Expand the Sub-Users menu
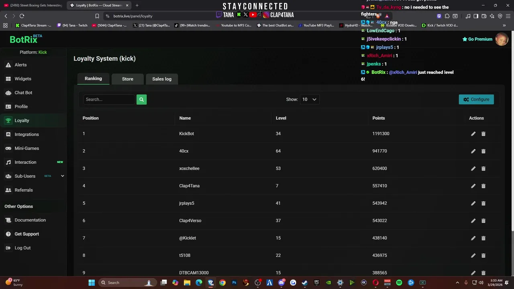Image resolution: width=514 pixels, height=289 pixels. (x=62, y=176)
